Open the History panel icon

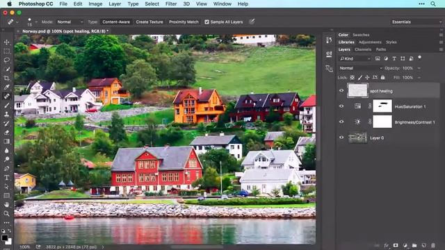tap(329, 40)
